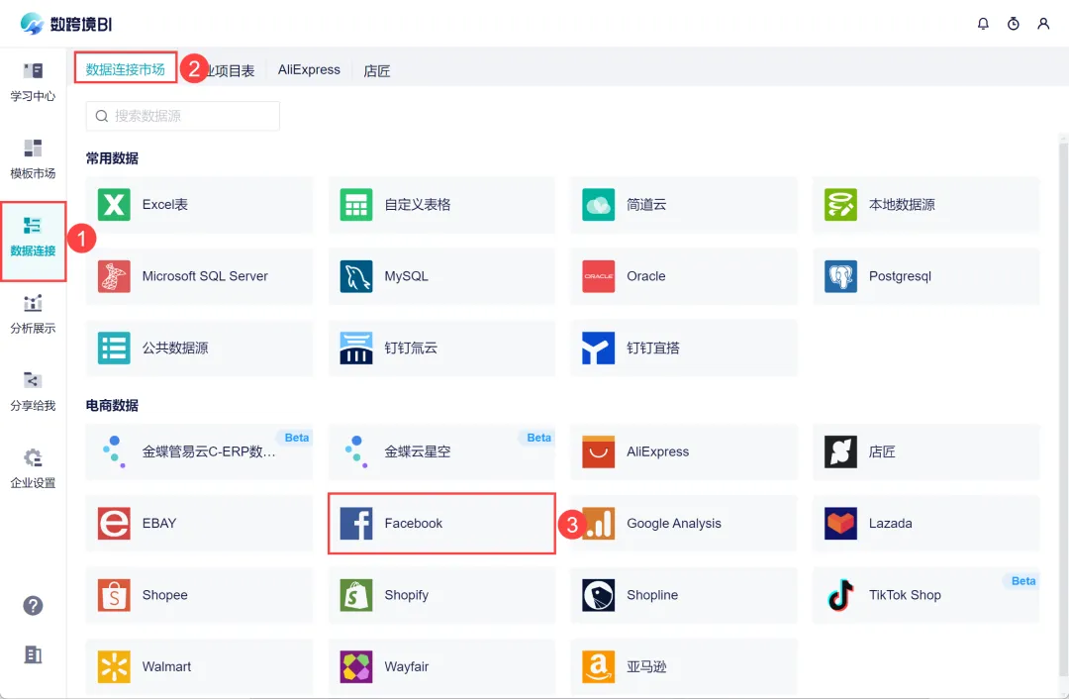The height and width of the screenshot is (699, 1069).
Task: Select the TikTok Shop data source
Action: click(x=925, y=595)
